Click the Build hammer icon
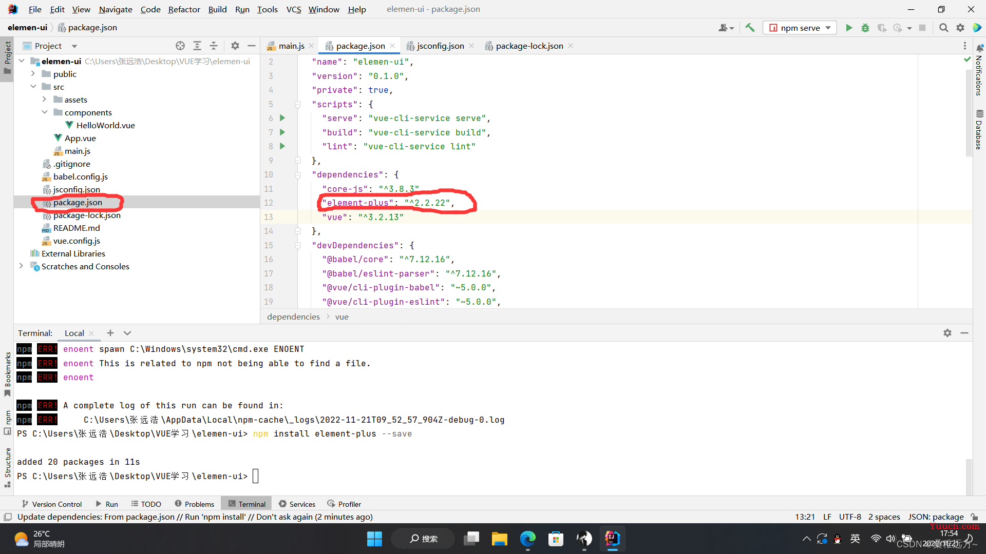The width and height of the screenshot is (986, 554). tap(751, 28)
